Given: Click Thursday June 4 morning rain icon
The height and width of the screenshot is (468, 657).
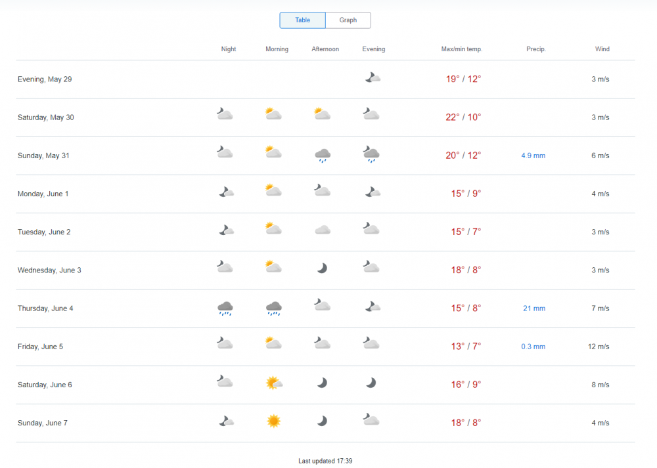Looking at the screenshot, I should click(x=274, y=308).
